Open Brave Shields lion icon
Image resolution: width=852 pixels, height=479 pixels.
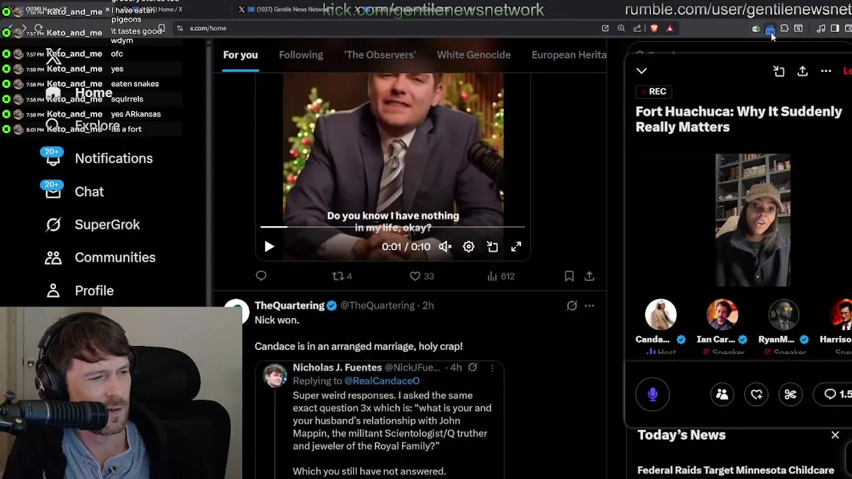click(654, 29)
